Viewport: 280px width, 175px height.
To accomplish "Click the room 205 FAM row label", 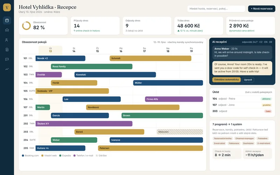I will pos(29,148).
